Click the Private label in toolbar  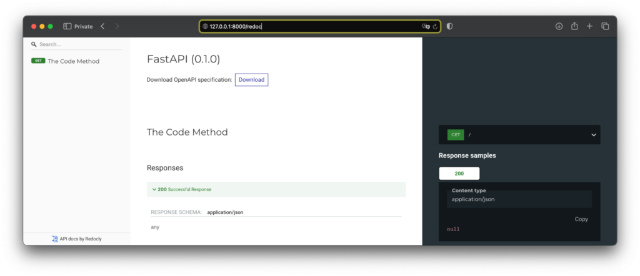83,26
